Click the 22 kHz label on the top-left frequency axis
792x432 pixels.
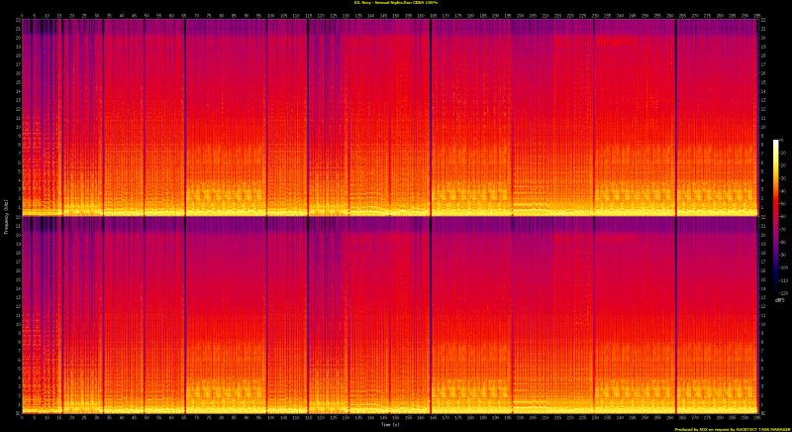(x=16, y=21)
